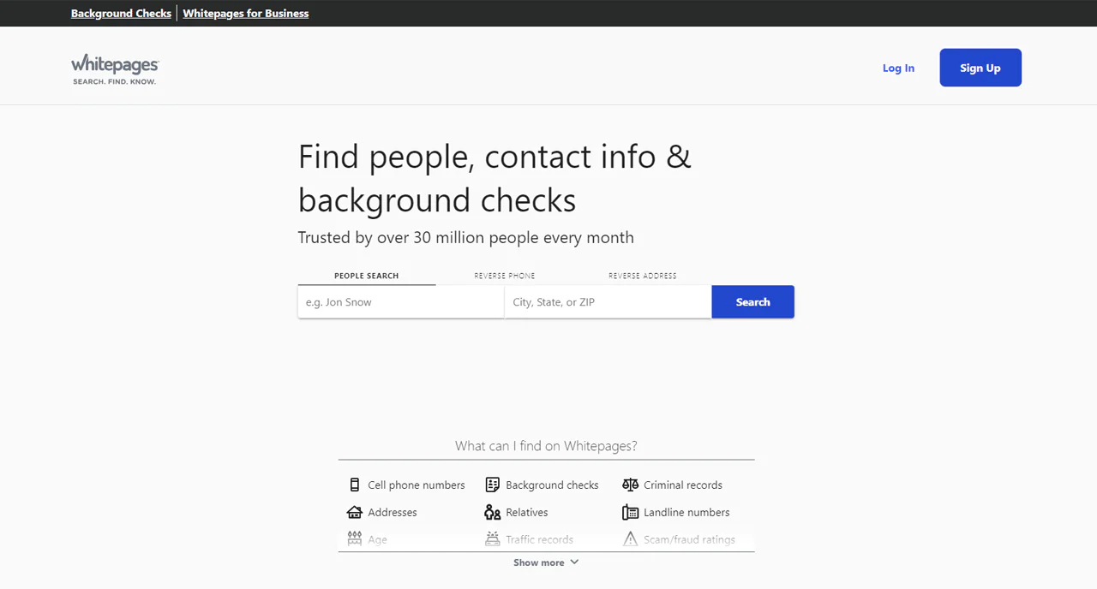Image resolution: width=1097 pixels, height=589 pixels.
Task: Switch to the Reverse Address tab
Action: pyautogui.click(x=642, y=275)
